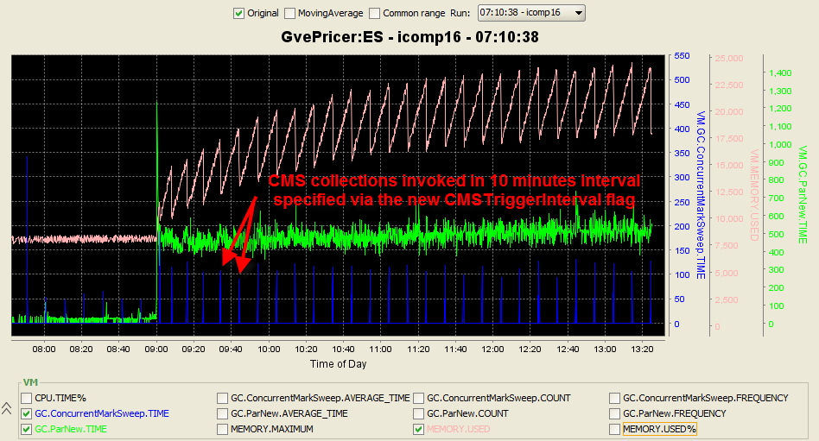Image resolution: width=819 pixels, height=441 pixels.
Task: Collapse the VM panel with double chevron
Action: pos(8,407)
